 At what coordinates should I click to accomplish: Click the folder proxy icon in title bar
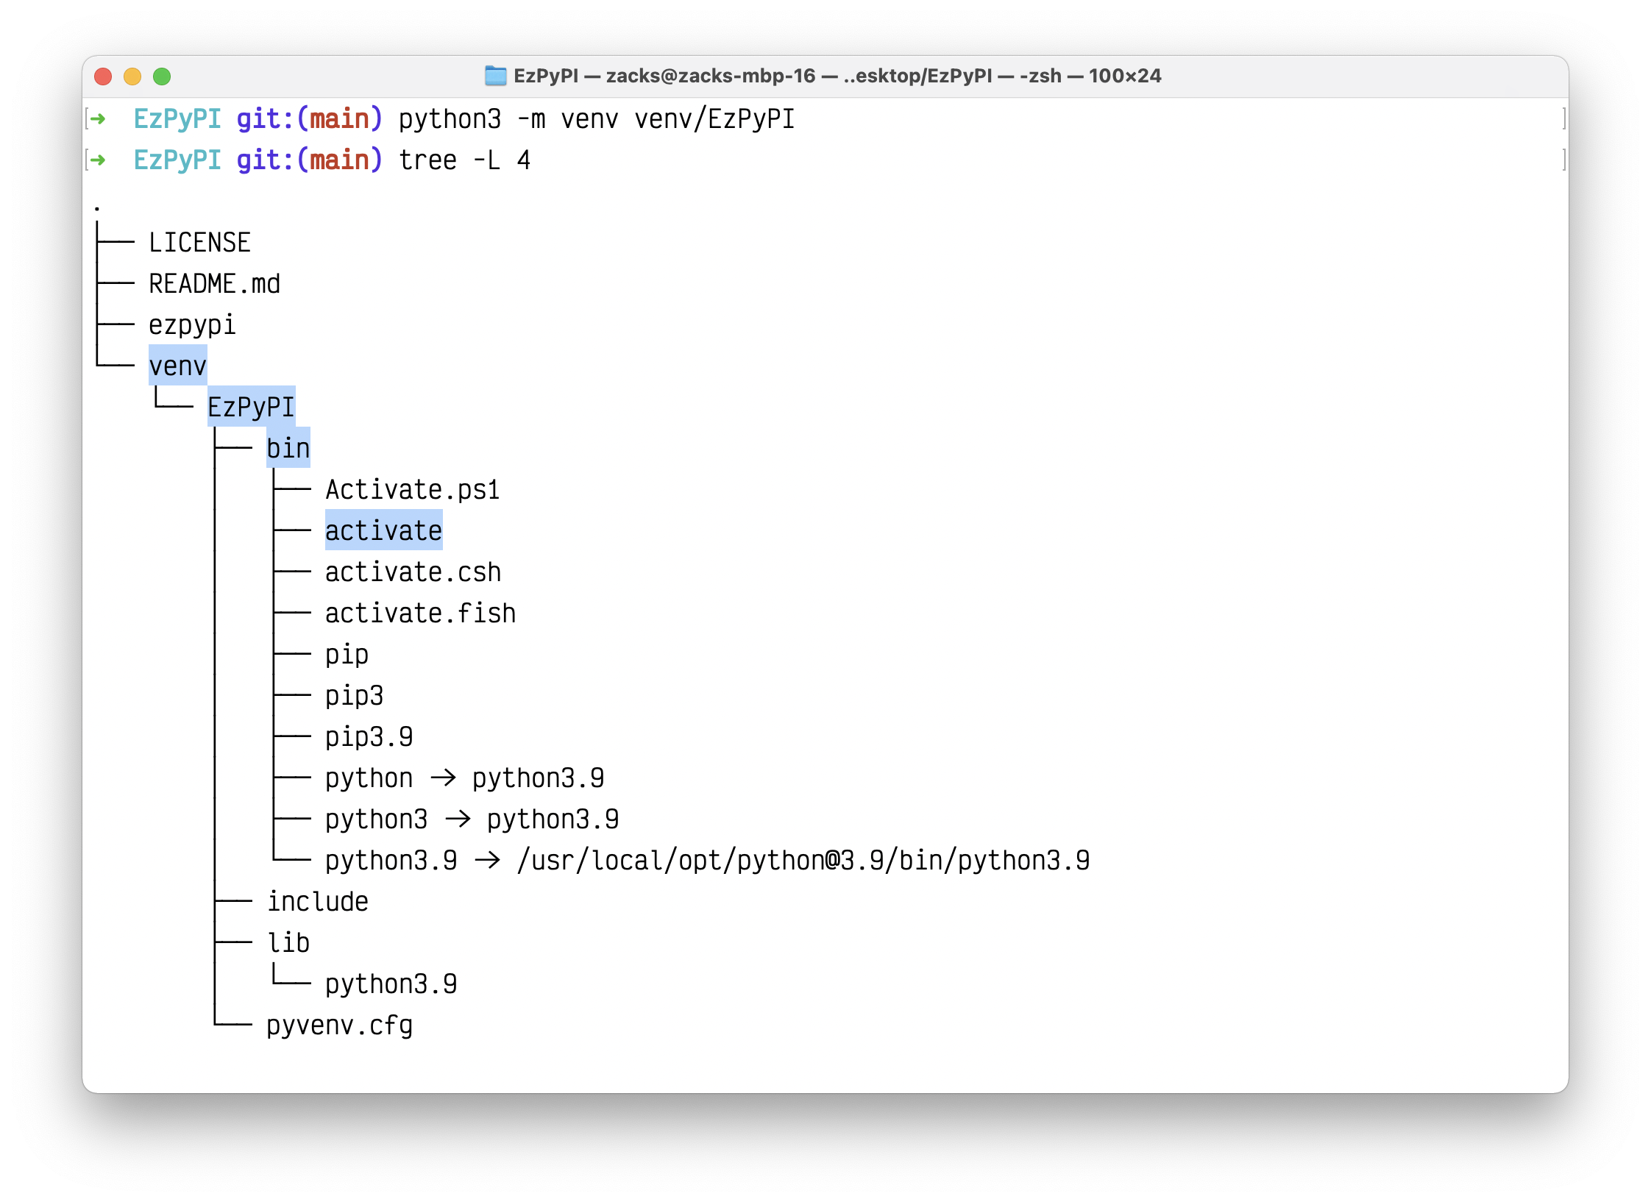pyautogui.click(x=495, y=76)
